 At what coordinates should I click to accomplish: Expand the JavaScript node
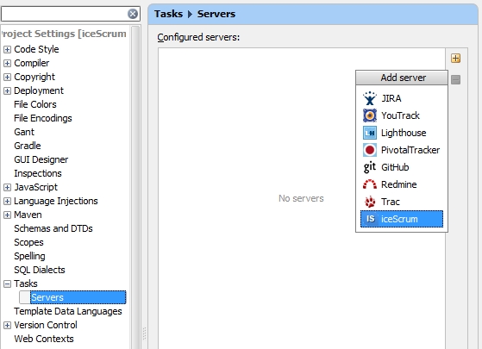(7, 187)
